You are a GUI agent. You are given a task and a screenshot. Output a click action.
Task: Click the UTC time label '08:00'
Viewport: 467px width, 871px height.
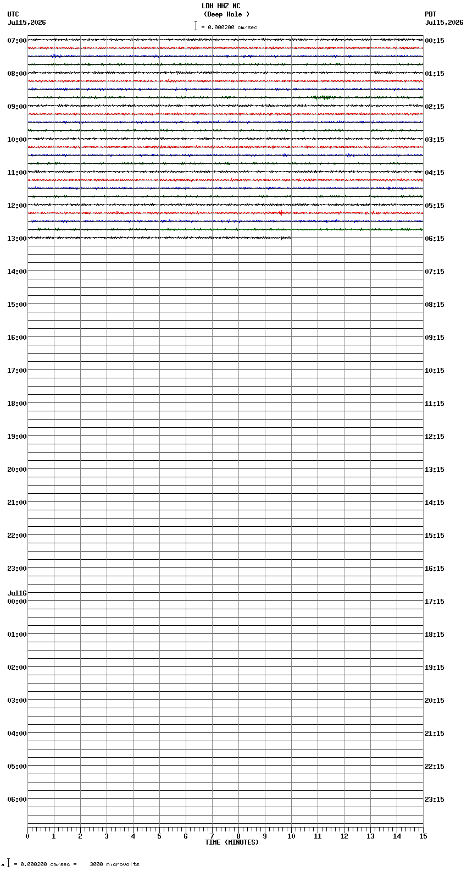tap(17, 74)
